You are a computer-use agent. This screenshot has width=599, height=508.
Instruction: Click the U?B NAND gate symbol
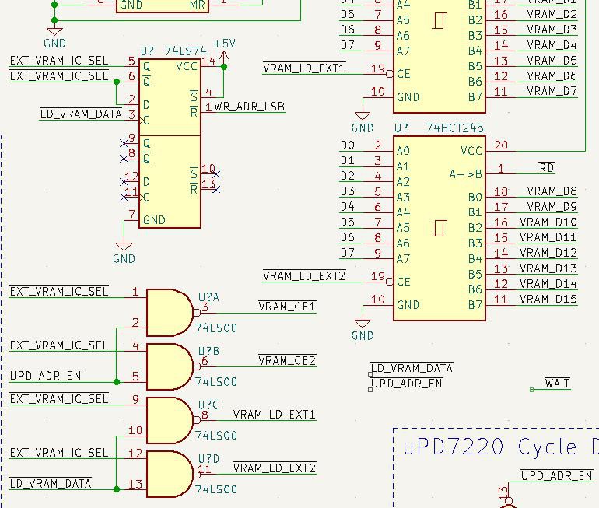pyautogui.click(x=167, y=366)
